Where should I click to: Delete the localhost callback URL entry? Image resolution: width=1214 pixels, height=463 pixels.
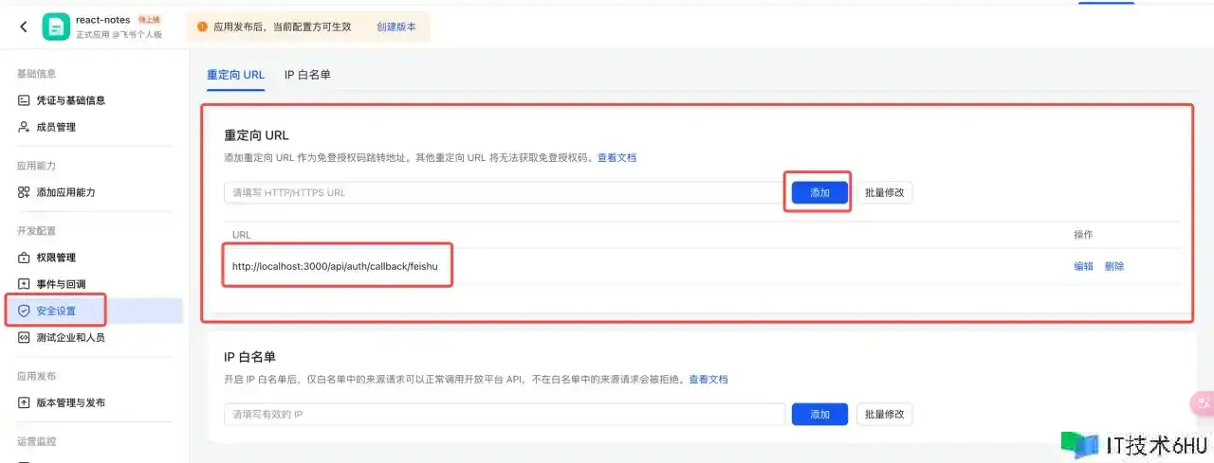(1114, 266)
